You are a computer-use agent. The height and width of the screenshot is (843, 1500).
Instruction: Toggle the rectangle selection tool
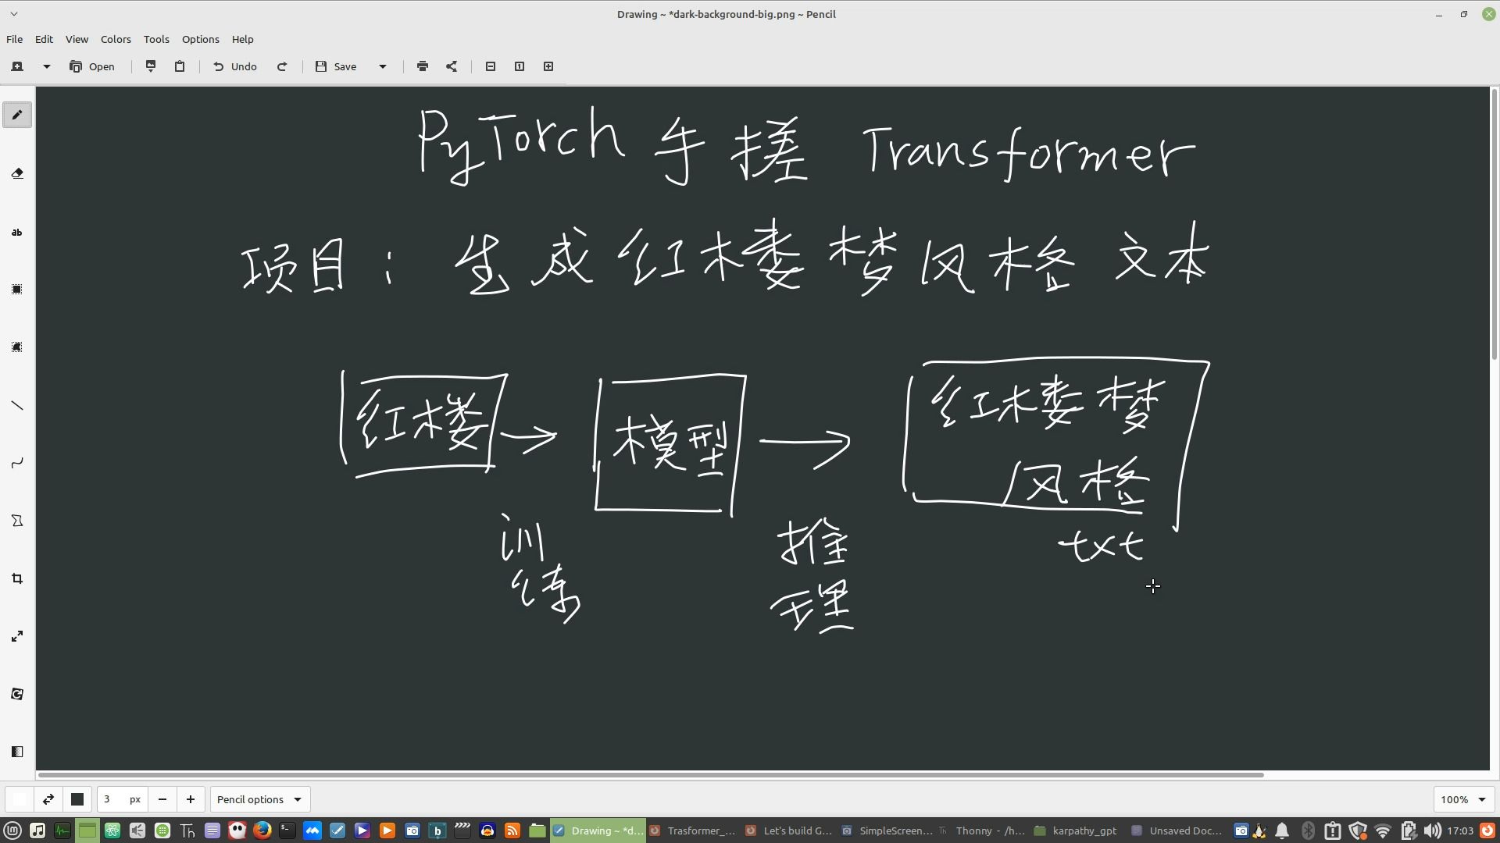click(17, 290)
